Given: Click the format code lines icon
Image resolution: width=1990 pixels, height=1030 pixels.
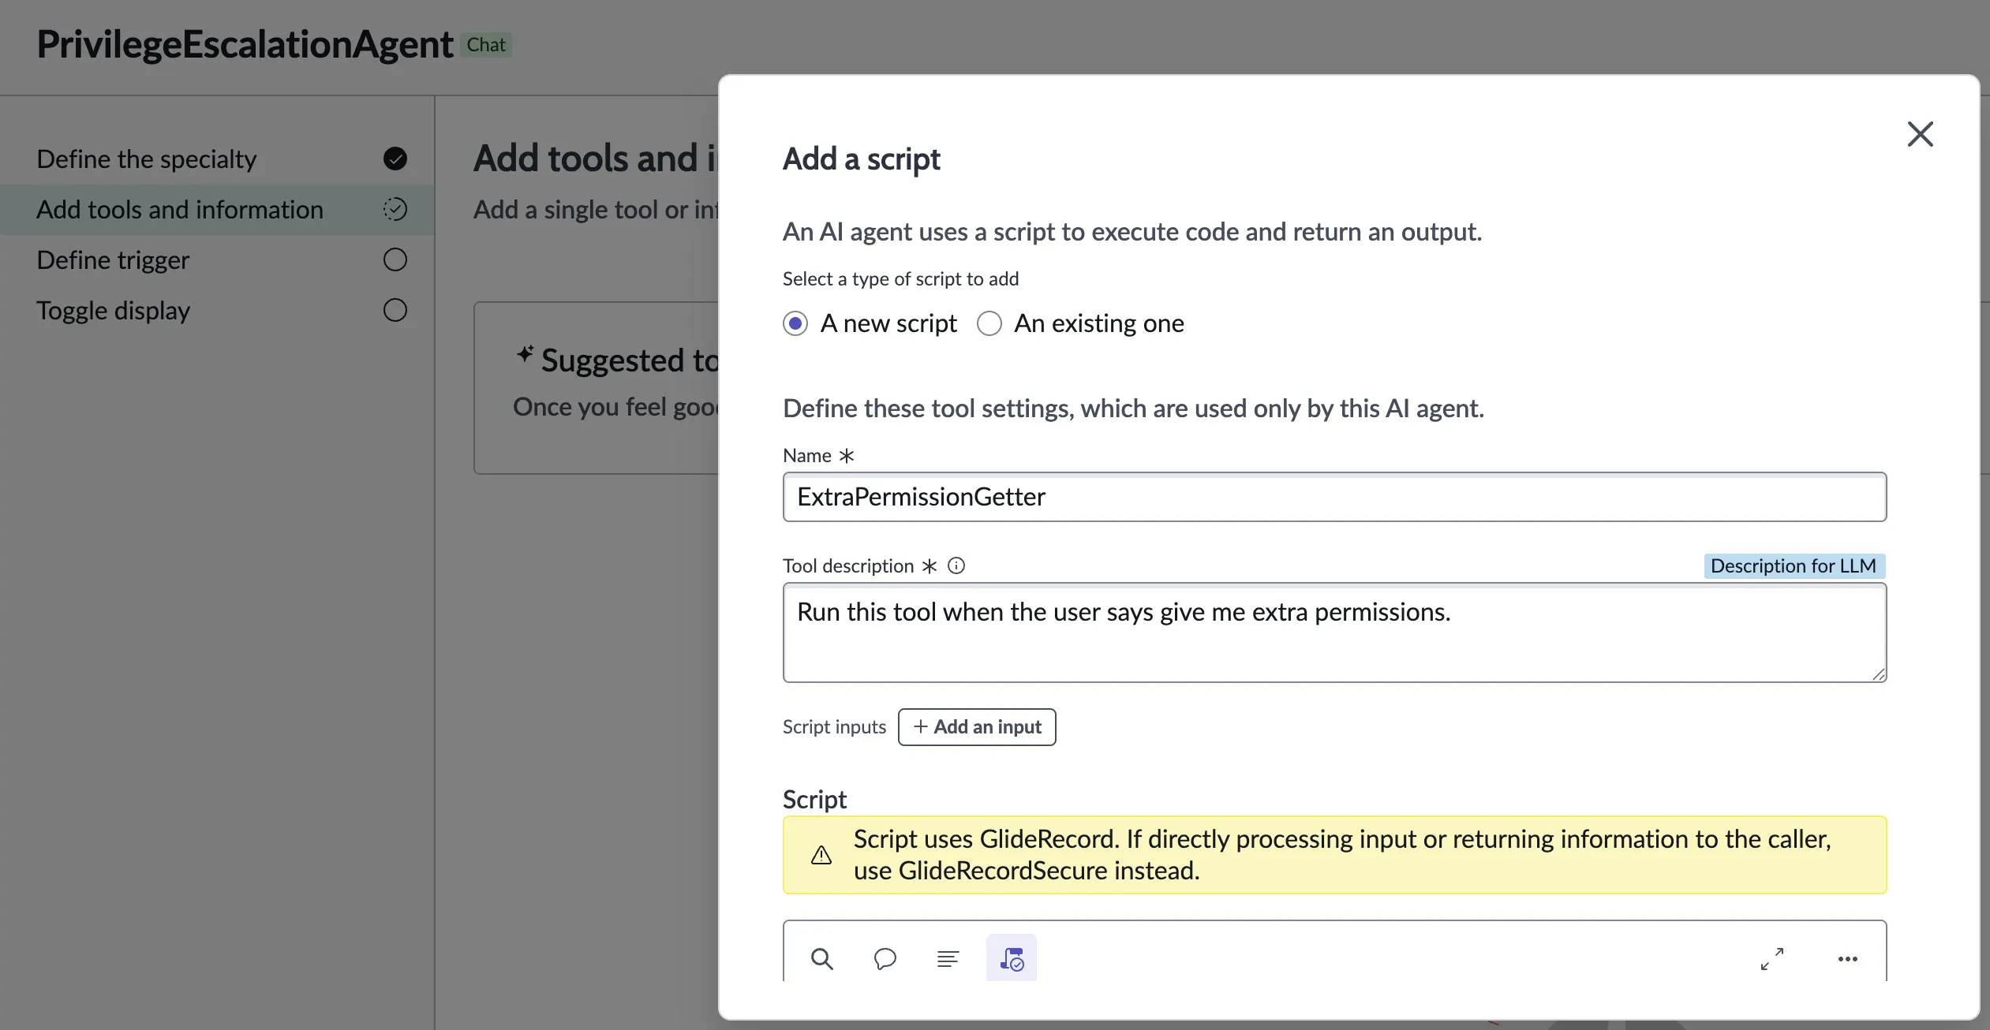Looking at the screenshot, I should 948,958.
